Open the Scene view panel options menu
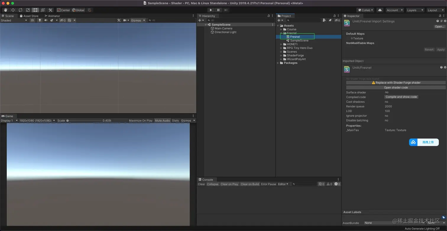Image resolution: width=447 pixels, height=231 pixels. (193, 16)
